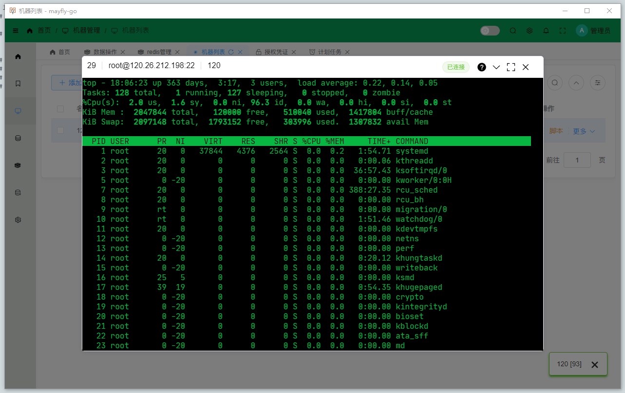Click the khugepaged process row
Image resolution: width=625 pixels, height=393 pixels.
(307, 287)
